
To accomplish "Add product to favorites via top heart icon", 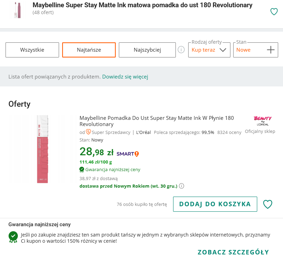I will coord(274,12).
